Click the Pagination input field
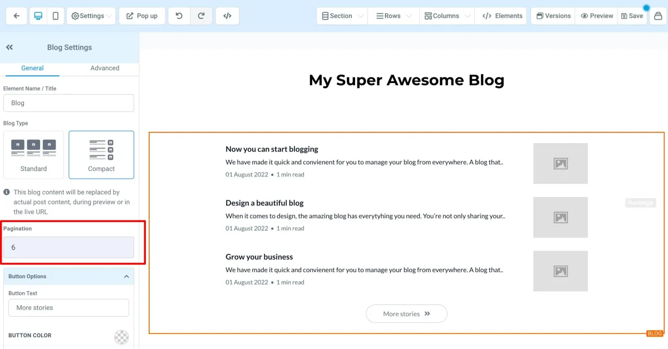The image size is (668, 349). pos(68,247)
